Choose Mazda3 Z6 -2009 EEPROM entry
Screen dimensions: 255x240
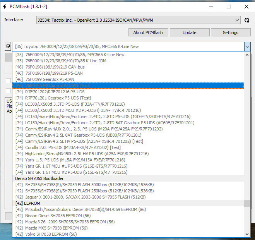click(128, 222)
